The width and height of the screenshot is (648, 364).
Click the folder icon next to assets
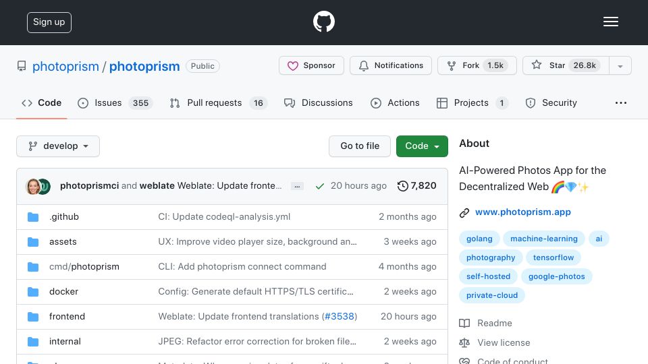click(x=33, y=242)
